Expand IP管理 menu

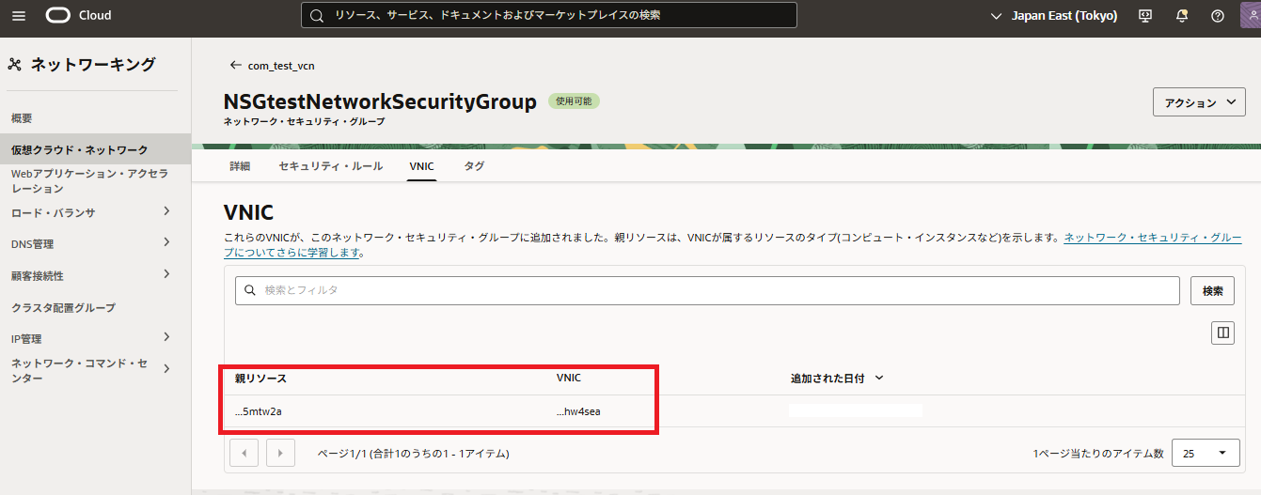[166, 337]
